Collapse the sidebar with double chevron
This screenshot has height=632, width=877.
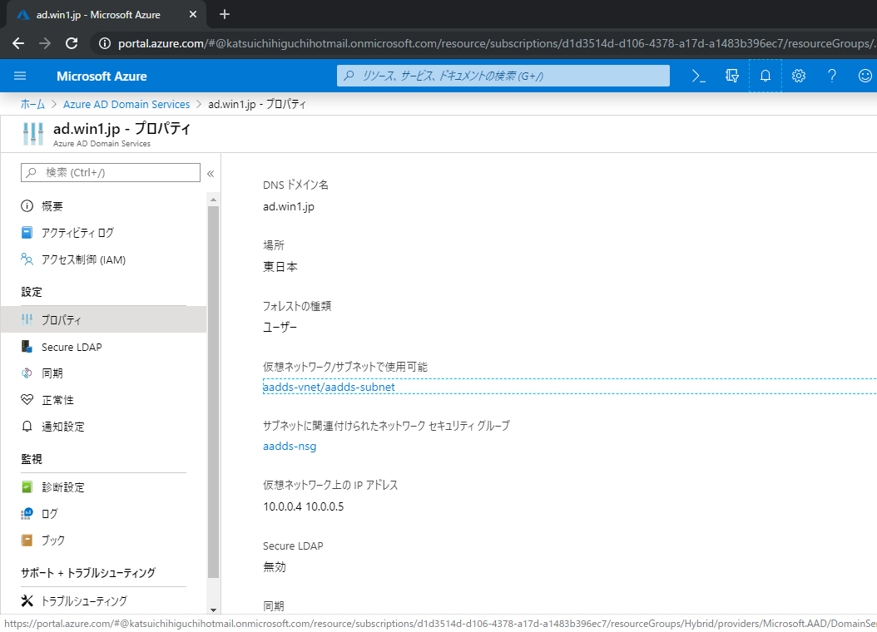point(211,173)
